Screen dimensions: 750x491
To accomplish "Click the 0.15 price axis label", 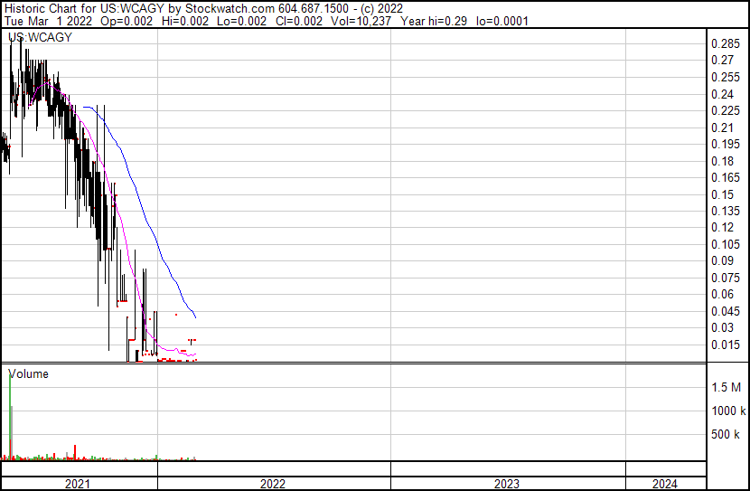I will 722,194.
